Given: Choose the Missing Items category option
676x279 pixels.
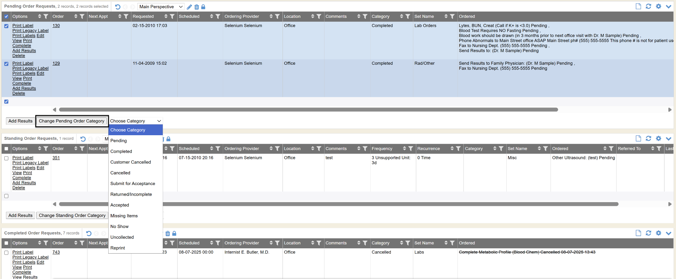Looking at the screenshot, I should (x=124, y=216).
